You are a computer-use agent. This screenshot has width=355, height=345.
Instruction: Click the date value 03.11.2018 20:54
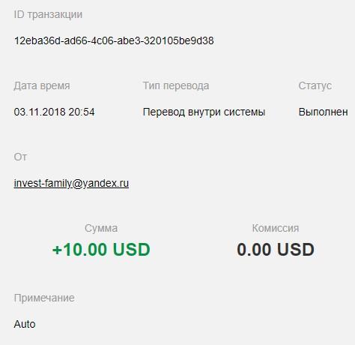(54, 112)
